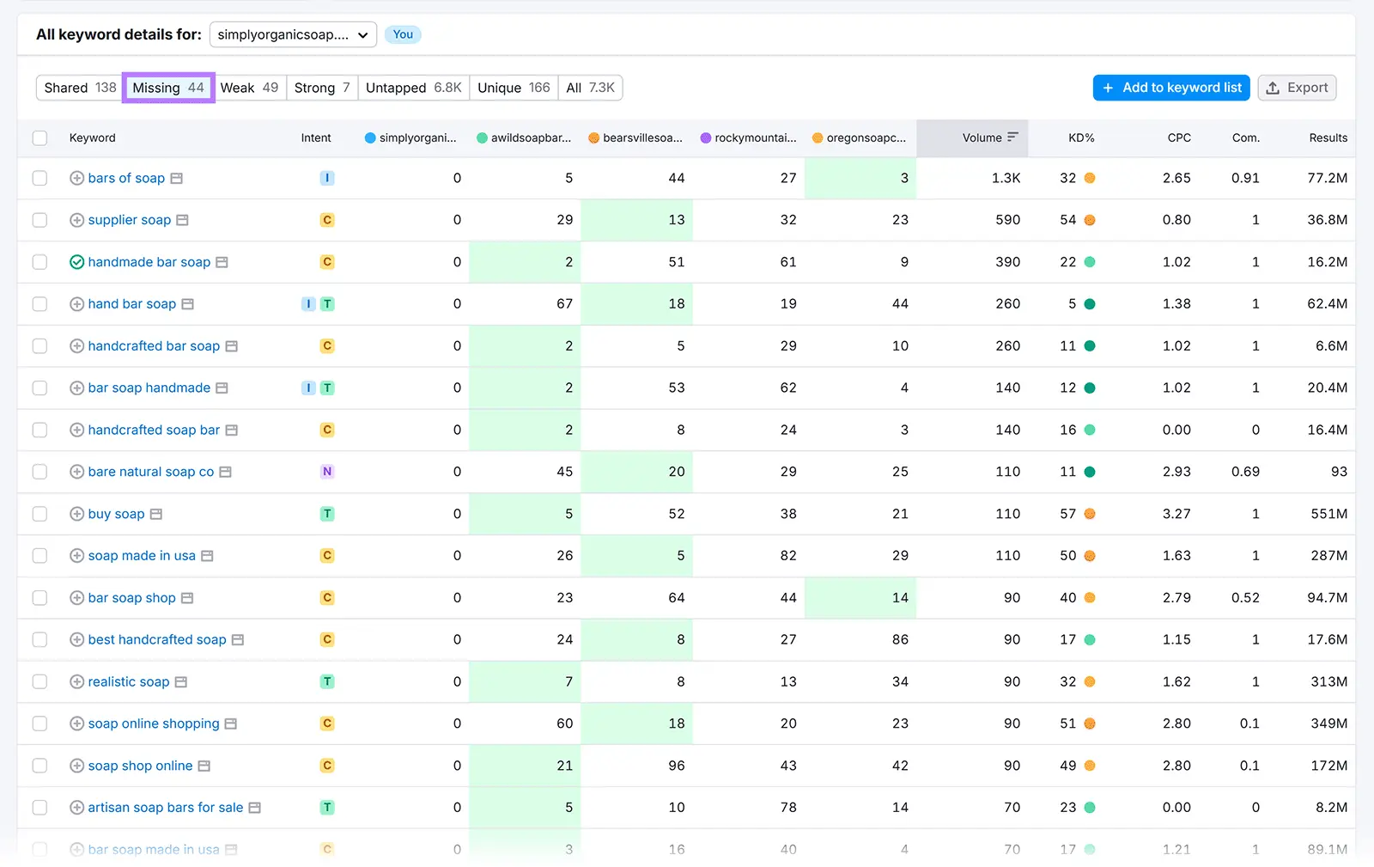Click the blue simplyorganicsoap color dot in header
This screenshot has height=867, width=1374.
pyautogui.click(x=370, y=137)
